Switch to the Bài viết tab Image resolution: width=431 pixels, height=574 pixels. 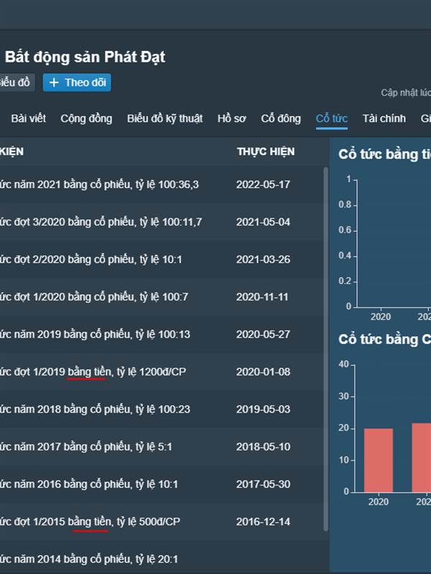28,118
